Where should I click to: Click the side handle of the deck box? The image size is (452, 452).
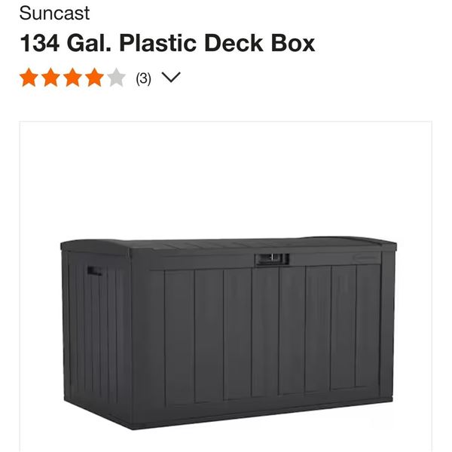[x=95, y=270]
